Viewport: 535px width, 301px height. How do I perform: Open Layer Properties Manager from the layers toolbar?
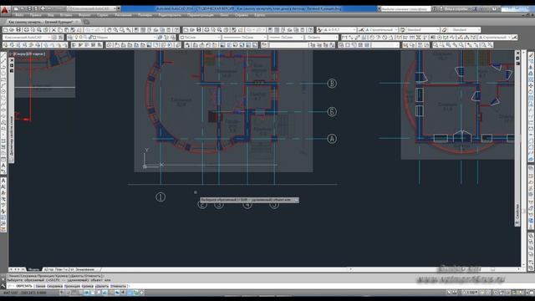(70, 37)
